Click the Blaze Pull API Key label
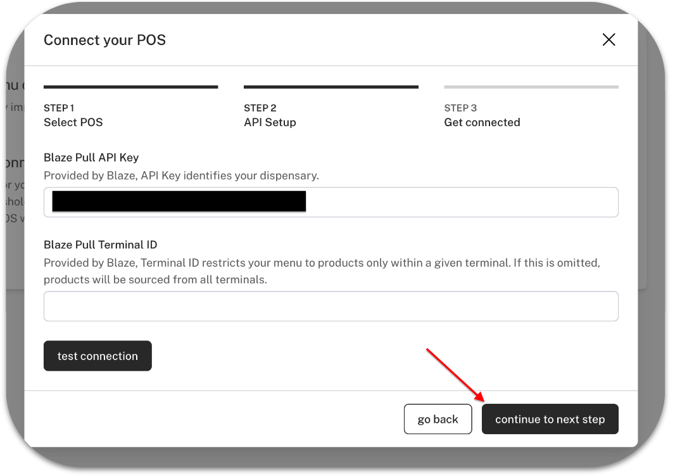 [91, 158]
